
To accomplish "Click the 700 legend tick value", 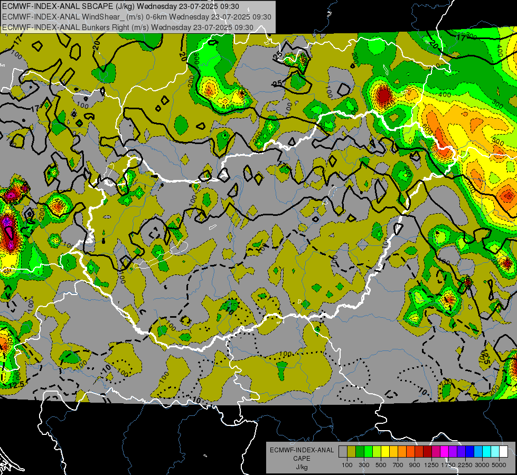I will pos(398,465).
